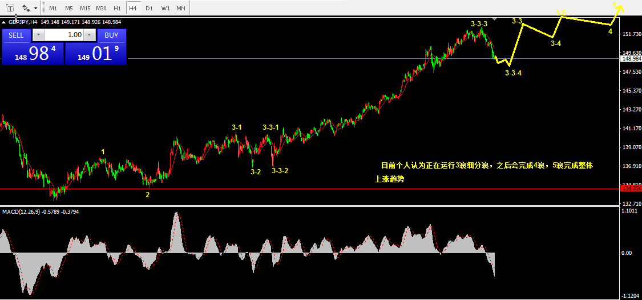642x300 pixels.
Task: Select the yellow '3-3-3' wave label
Action: 479,24
